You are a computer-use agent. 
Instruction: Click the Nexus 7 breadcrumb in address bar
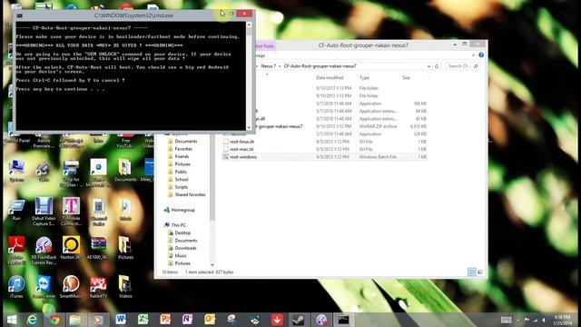tap(268, 66)
